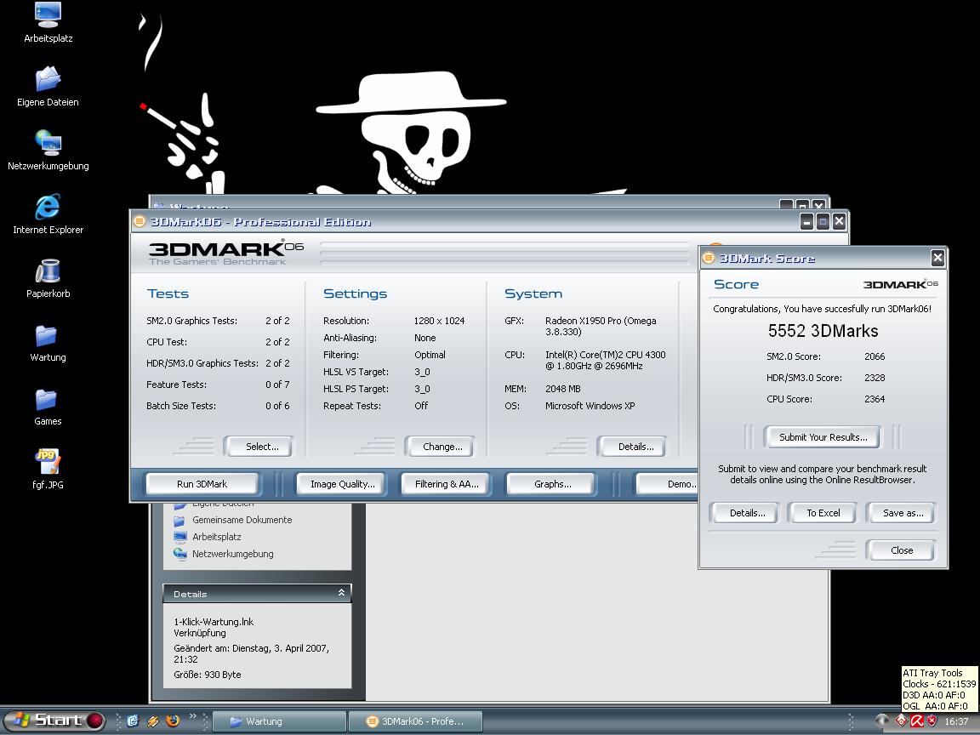Screen dimensions: 980x735
Task: Click the Winamp quick launch icon
Action: [x=152, y=721]
